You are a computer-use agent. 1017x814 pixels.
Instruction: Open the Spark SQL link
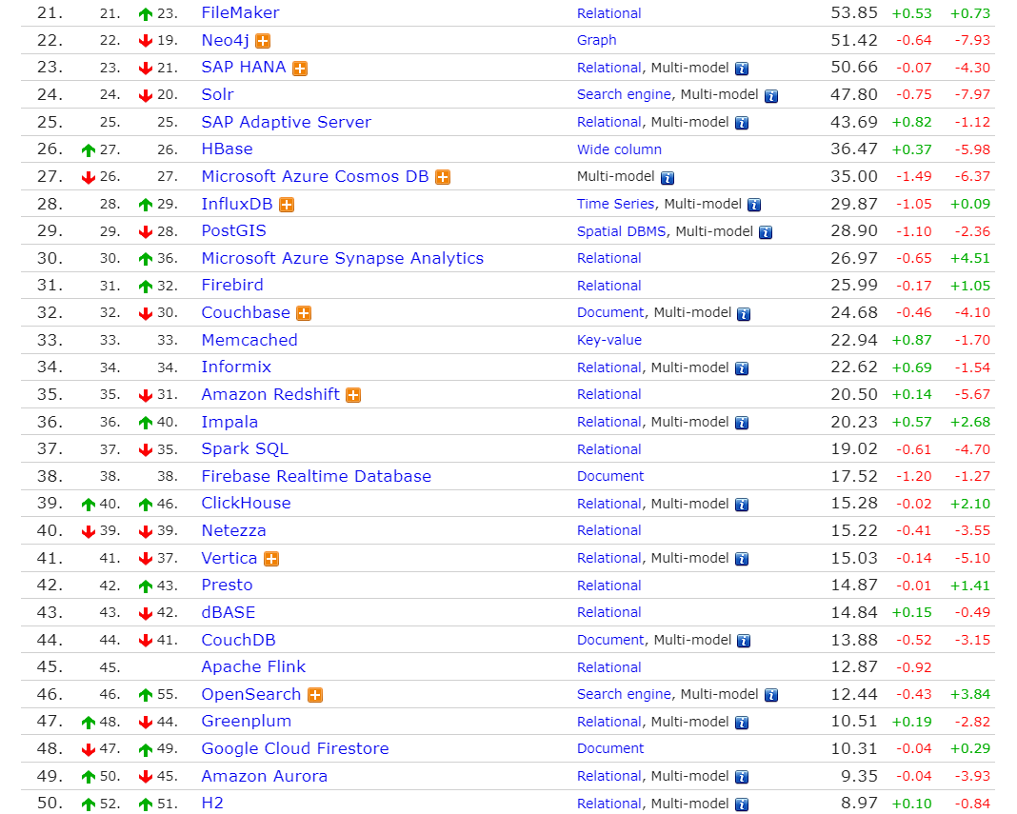click(x=245, y=448)
